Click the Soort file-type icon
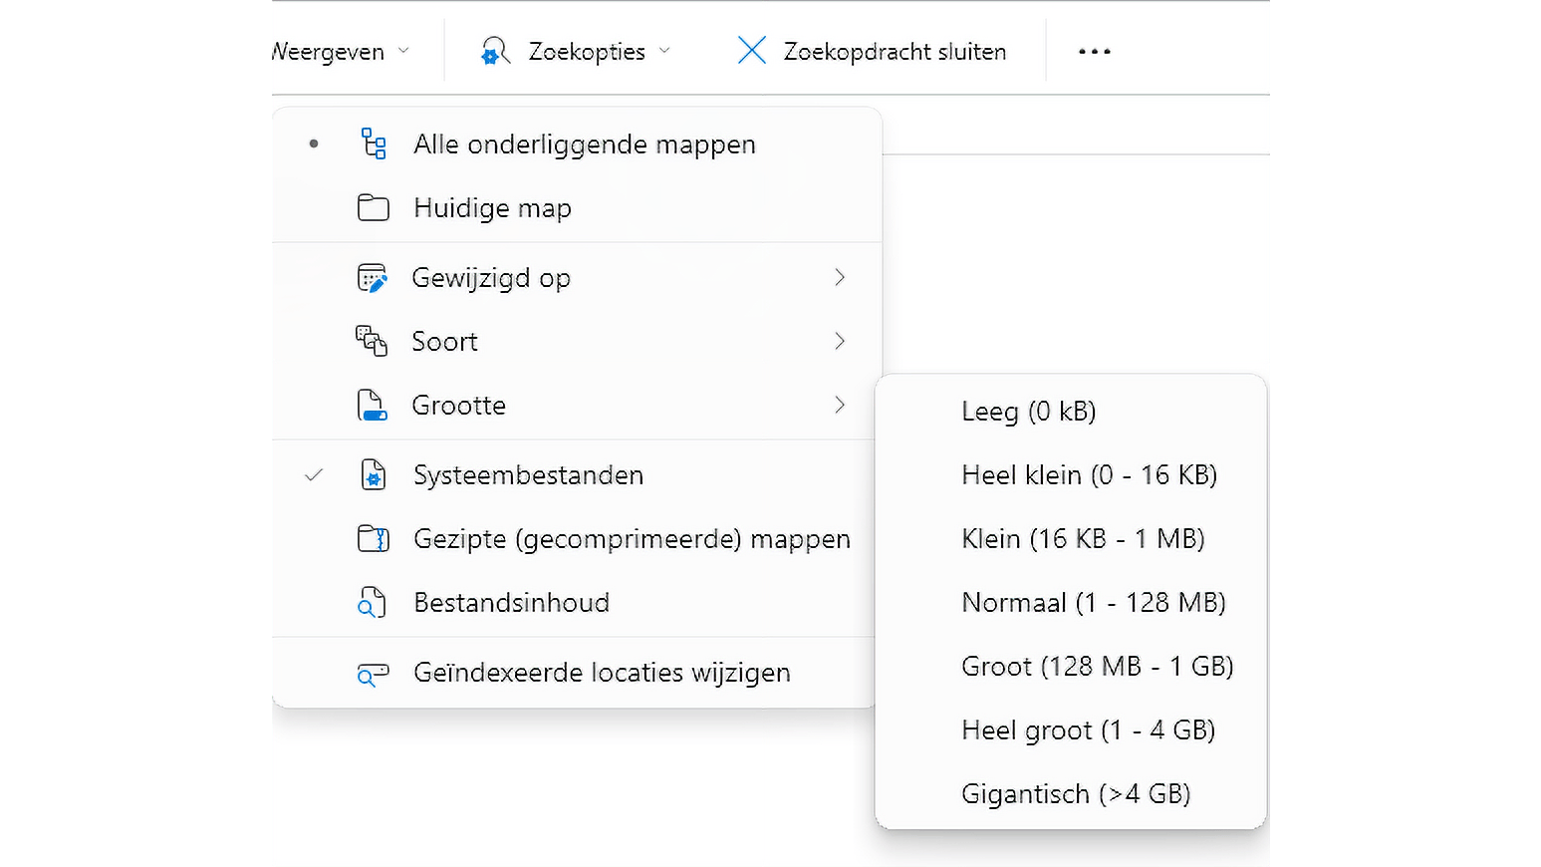This screenshot has height=867, width=1541. pos(372,342)
